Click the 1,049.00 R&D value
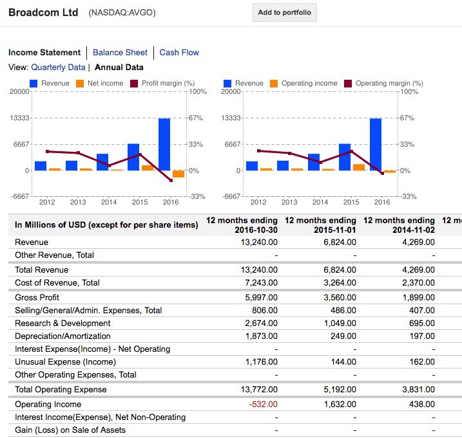Viewport: 462px width, 438px height. click(x=340, y=324)
